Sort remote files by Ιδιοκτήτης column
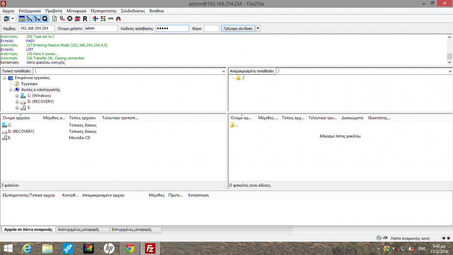 coord(379,118)
